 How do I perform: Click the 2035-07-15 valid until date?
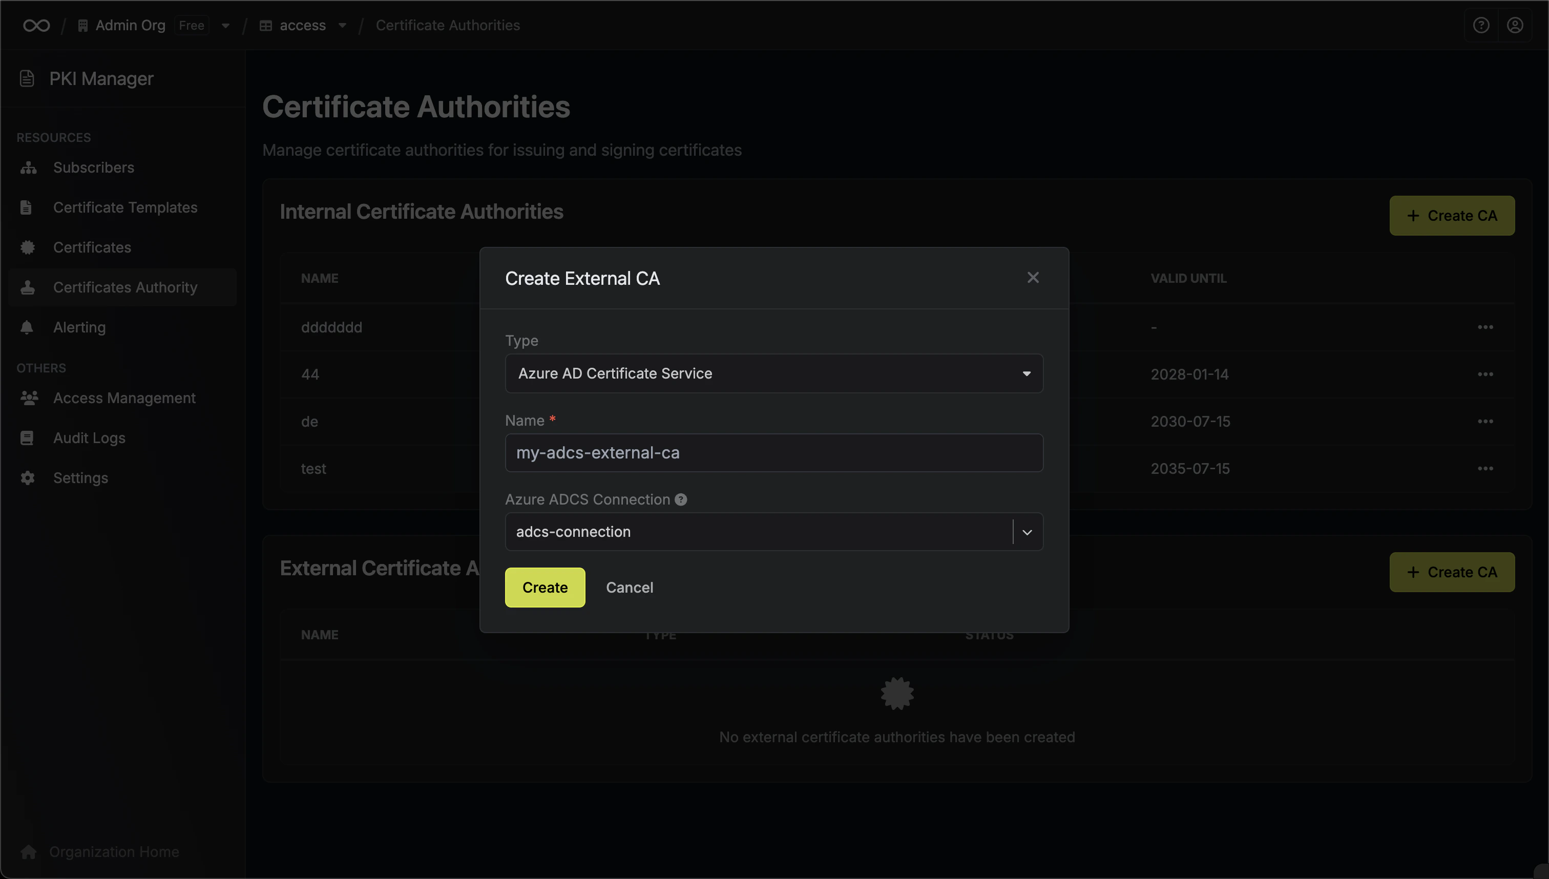click(x=1190, y=469)
